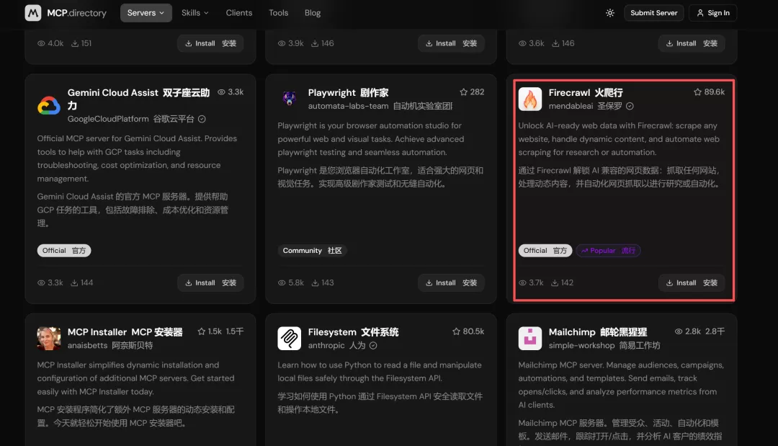Click the MCP Installer avatar thumbnail
This screenshot has width=778, height=446.
coord(49,339)
